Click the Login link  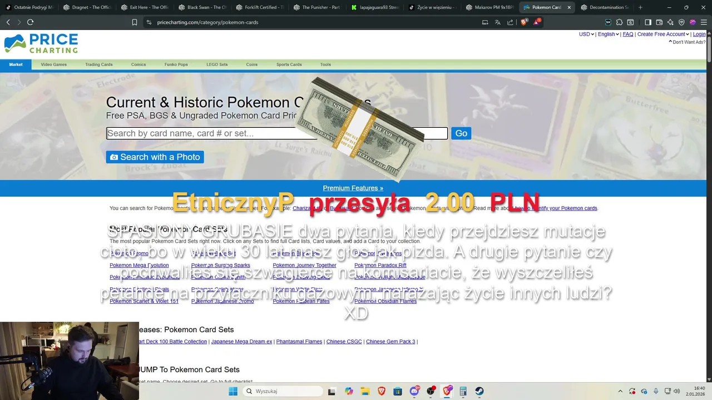699,34
